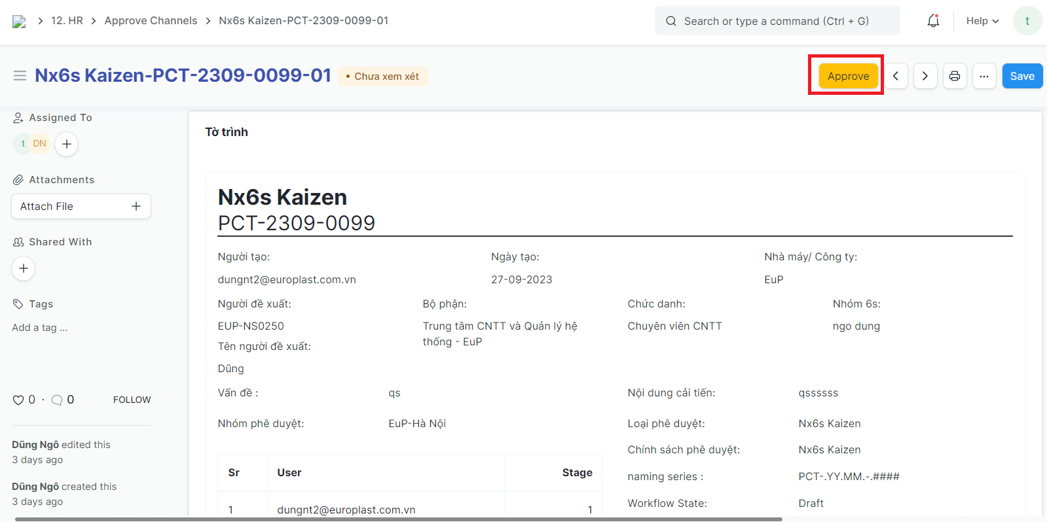The image size is (1047, 522).
Task: Add an assignee with the plus button
Action: click(67, 144)
